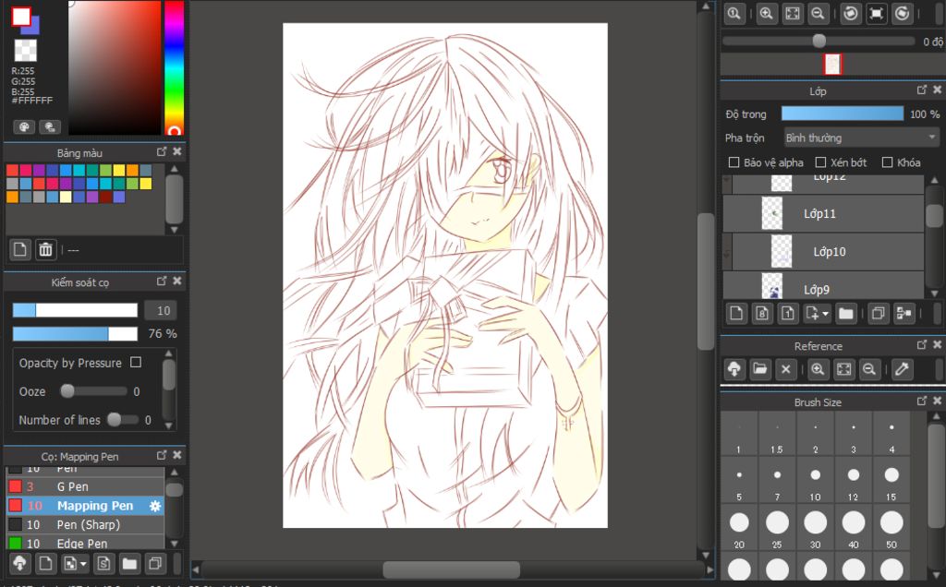Screen dimensions: 946x587
Task: Choose brush size 10 preset
Action: [x=815, y=475]
